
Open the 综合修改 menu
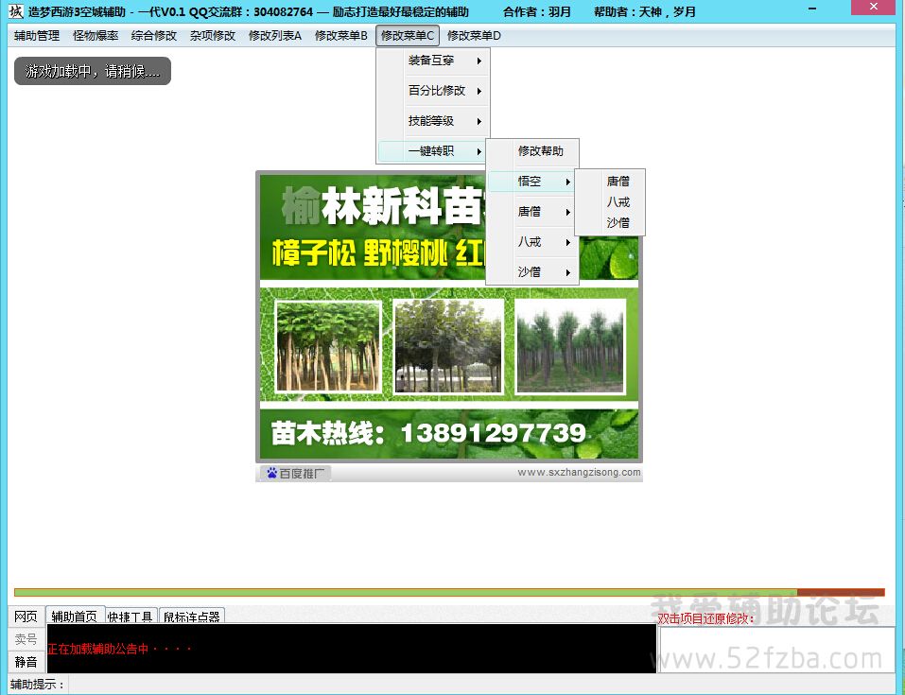coord(154,36)
